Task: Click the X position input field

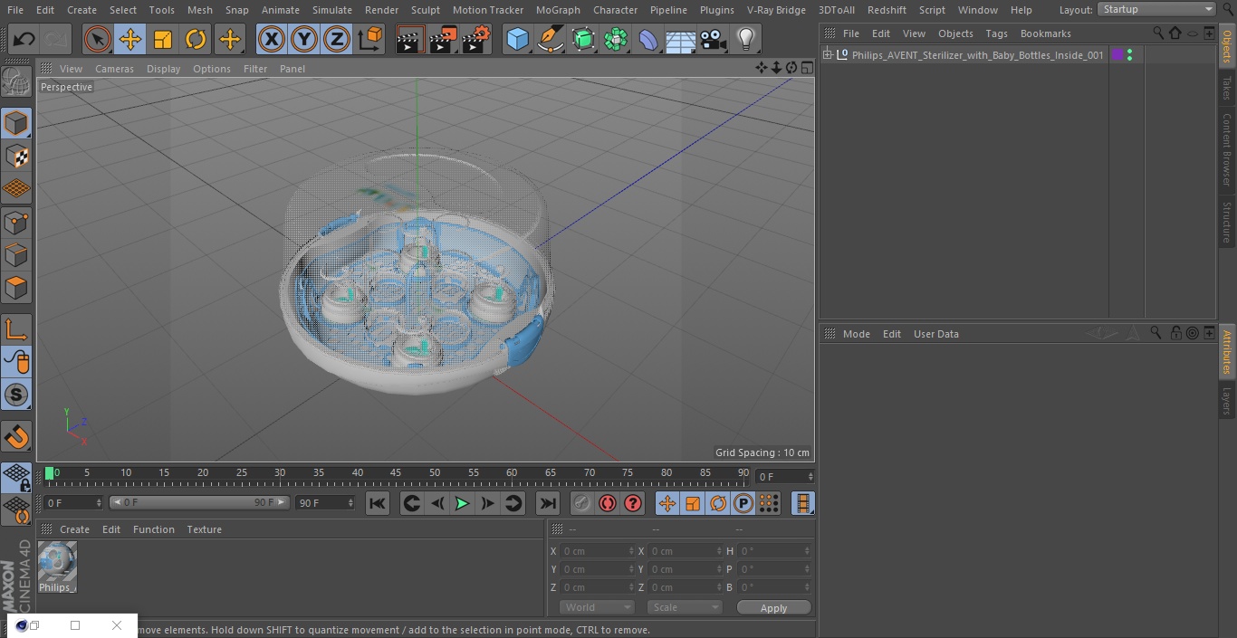Action: click(x=597, y=551)
